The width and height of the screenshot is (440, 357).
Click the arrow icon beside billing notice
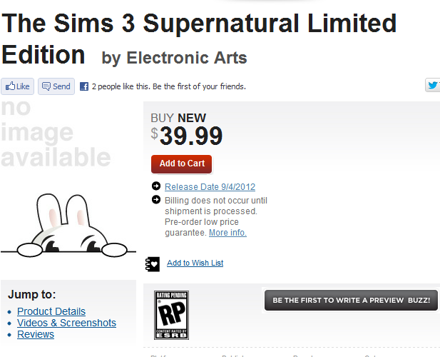156,201
